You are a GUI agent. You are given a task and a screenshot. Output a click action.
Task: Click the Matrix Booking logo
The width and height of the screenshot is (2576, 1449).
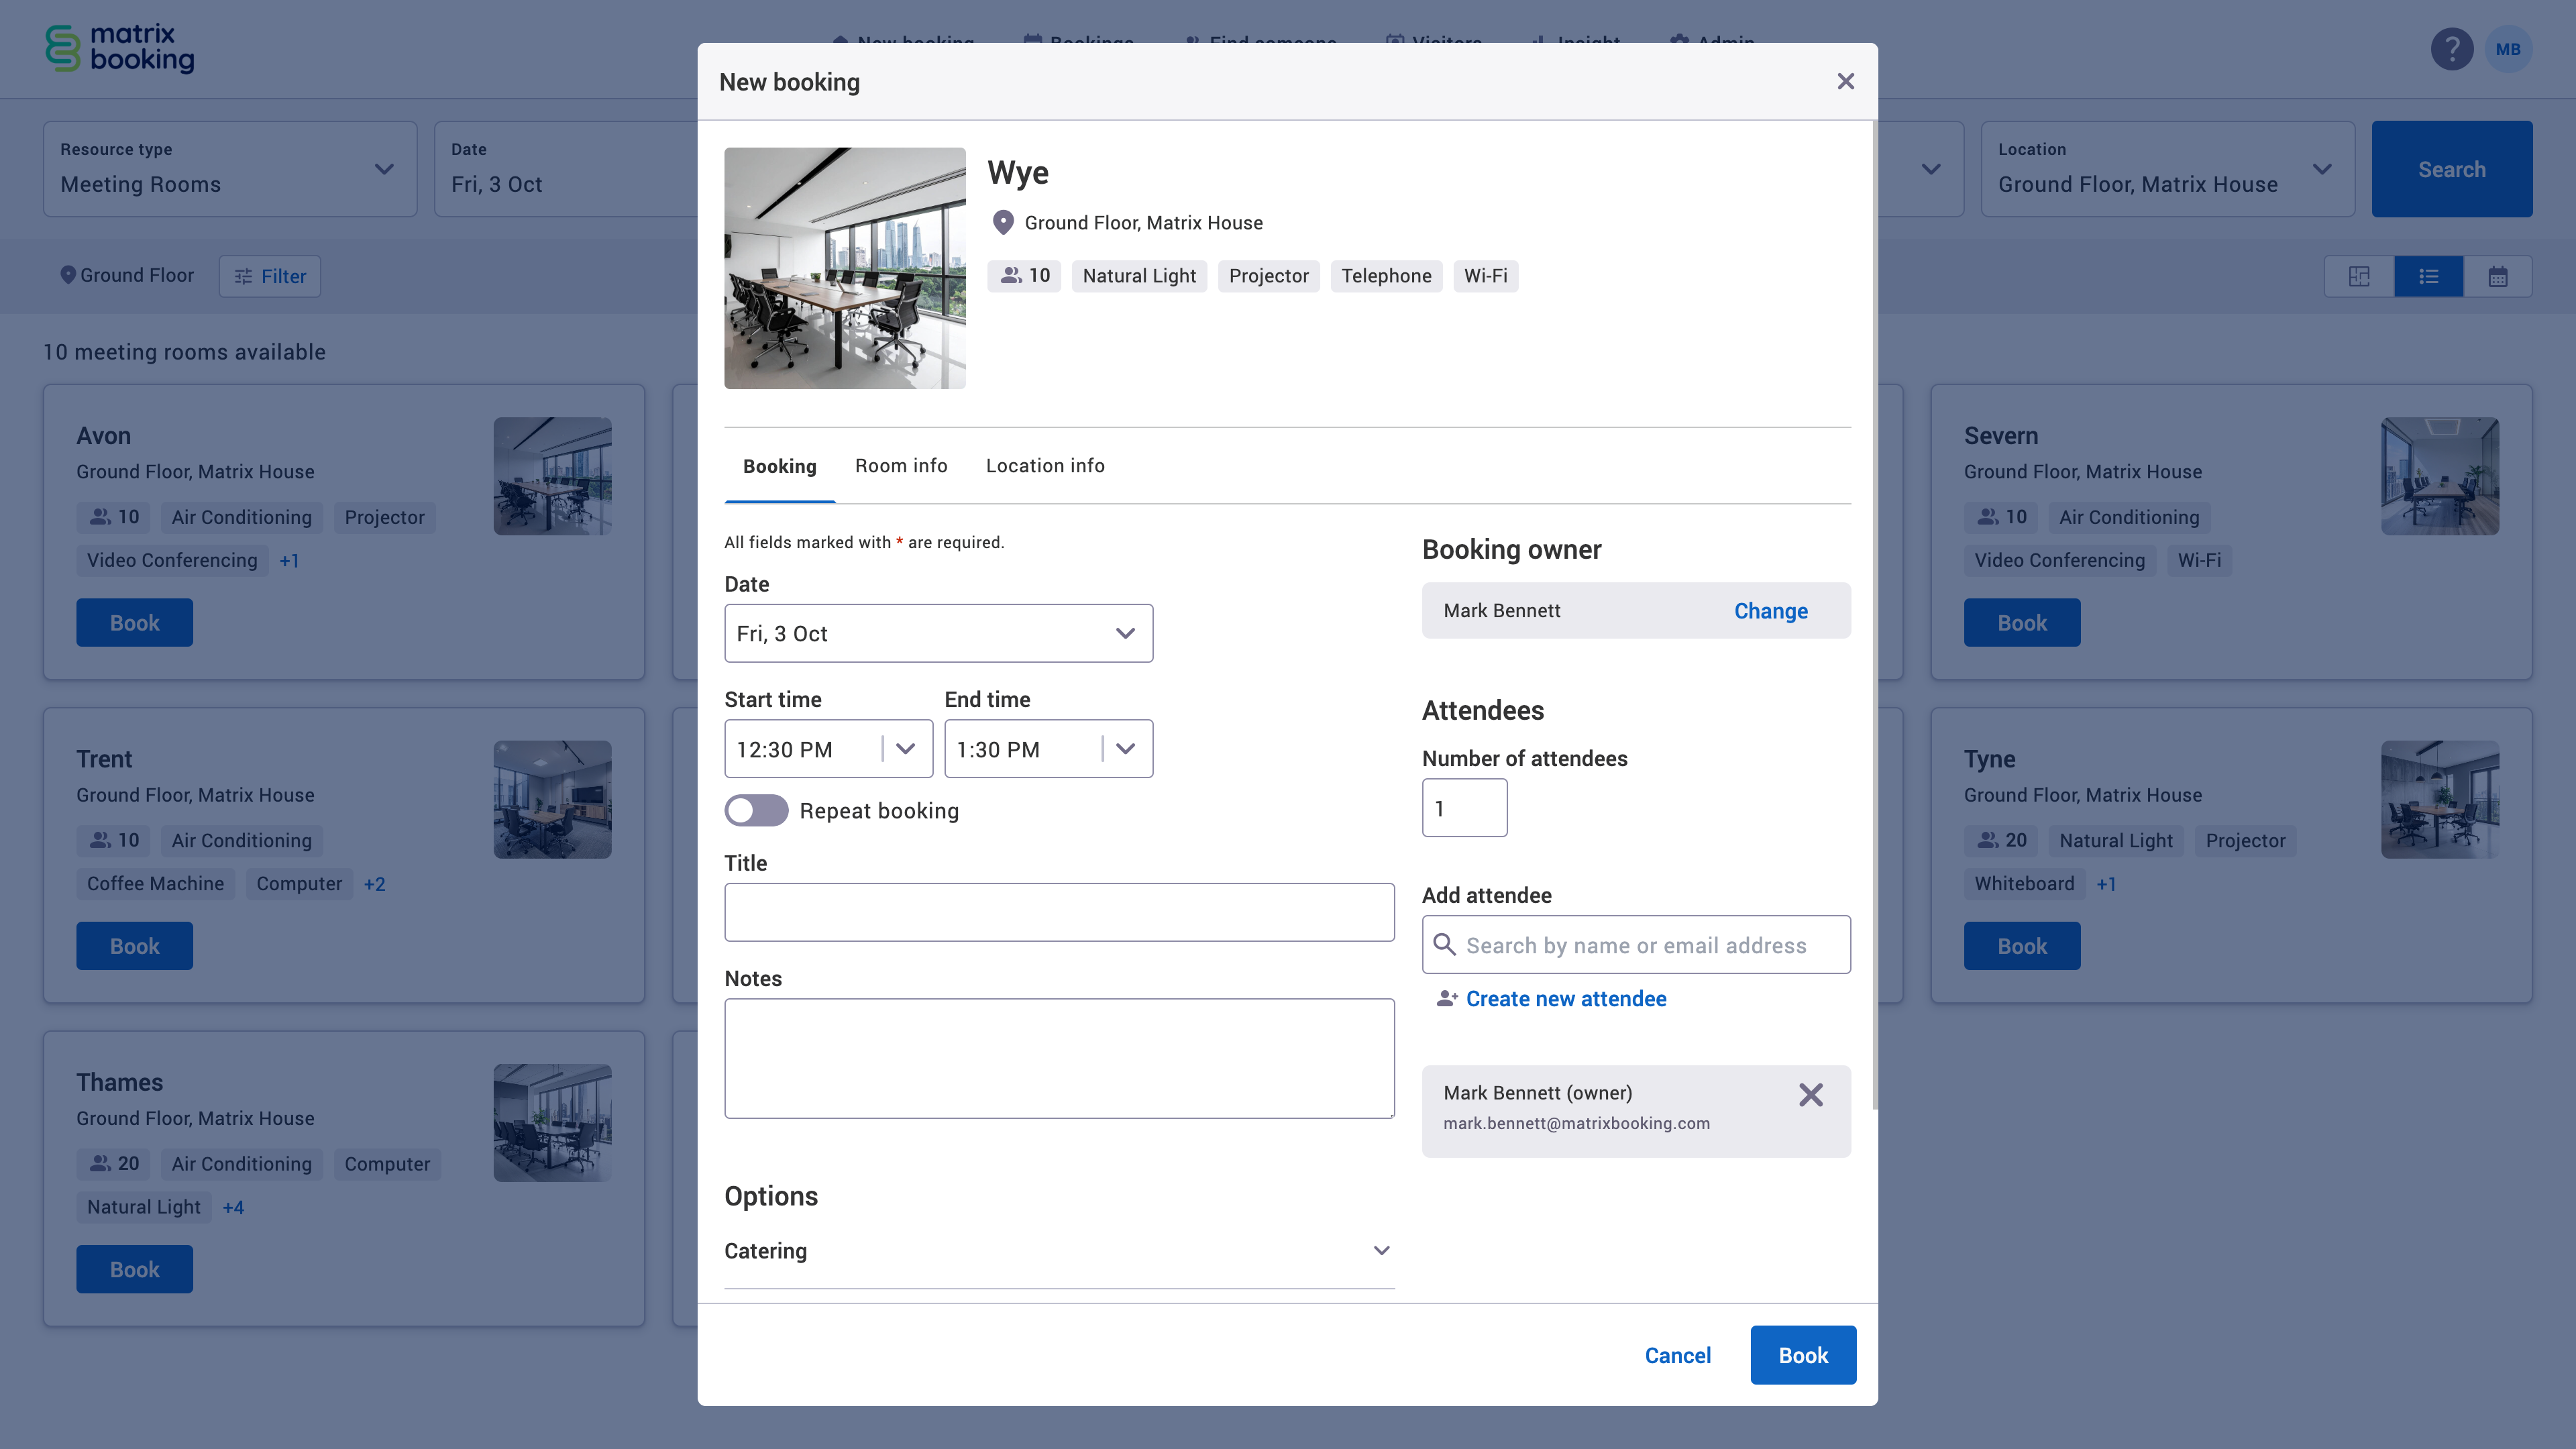point(120,48)
